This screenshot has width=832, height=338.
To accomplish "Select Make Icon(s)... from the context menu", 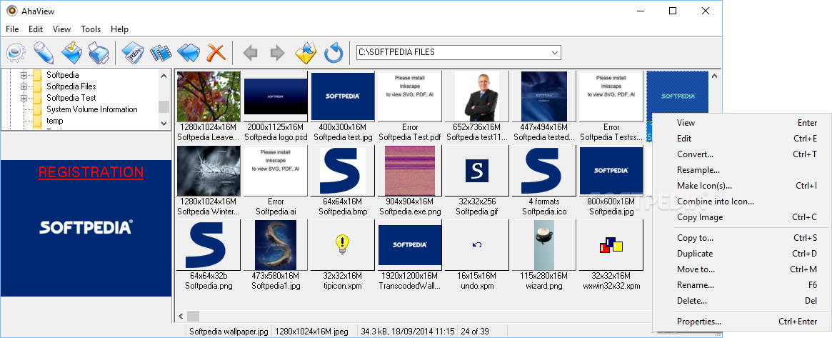I will 741,186.
